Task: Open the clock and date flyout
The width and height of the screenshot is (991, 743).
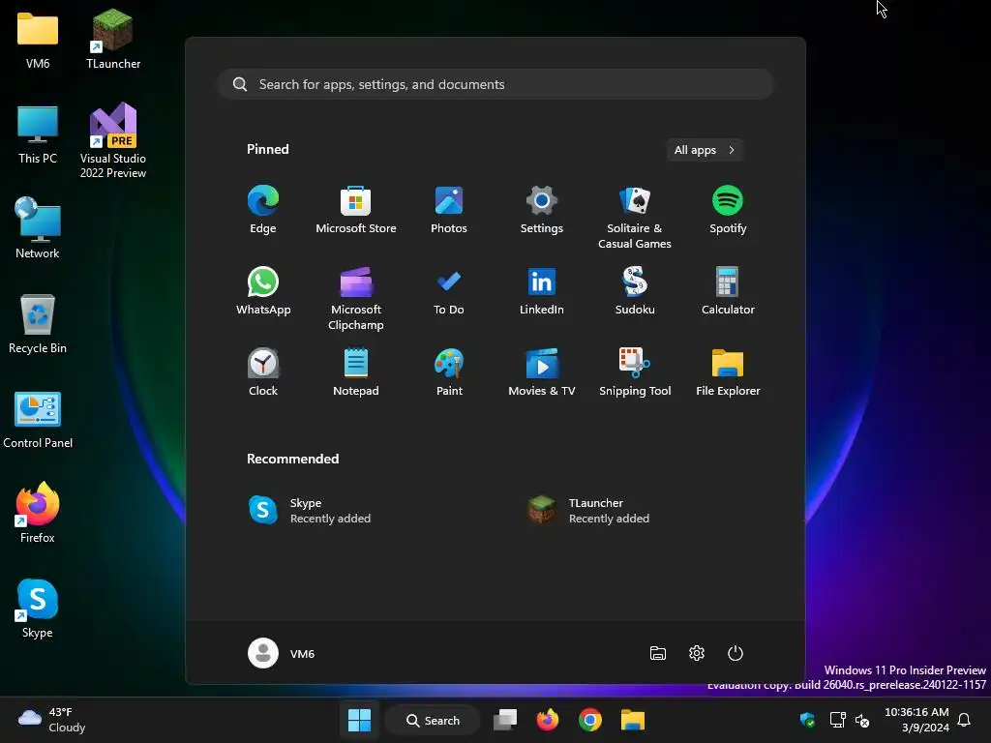Action: pos(916,720)
